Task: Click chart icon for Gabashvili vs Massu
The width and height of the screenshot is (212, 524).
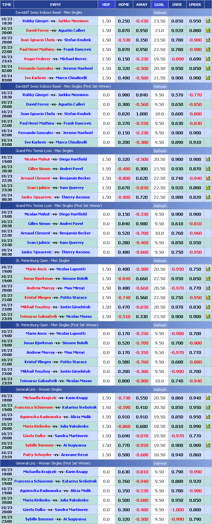Action: click(x=208, y=316)
